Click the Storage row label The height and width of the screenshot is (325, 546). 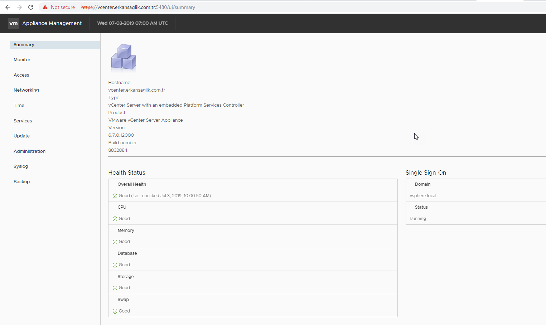click(125, 277)
